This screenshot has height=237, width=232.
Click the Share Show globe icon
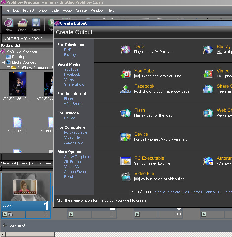click(x=208, y=89)
